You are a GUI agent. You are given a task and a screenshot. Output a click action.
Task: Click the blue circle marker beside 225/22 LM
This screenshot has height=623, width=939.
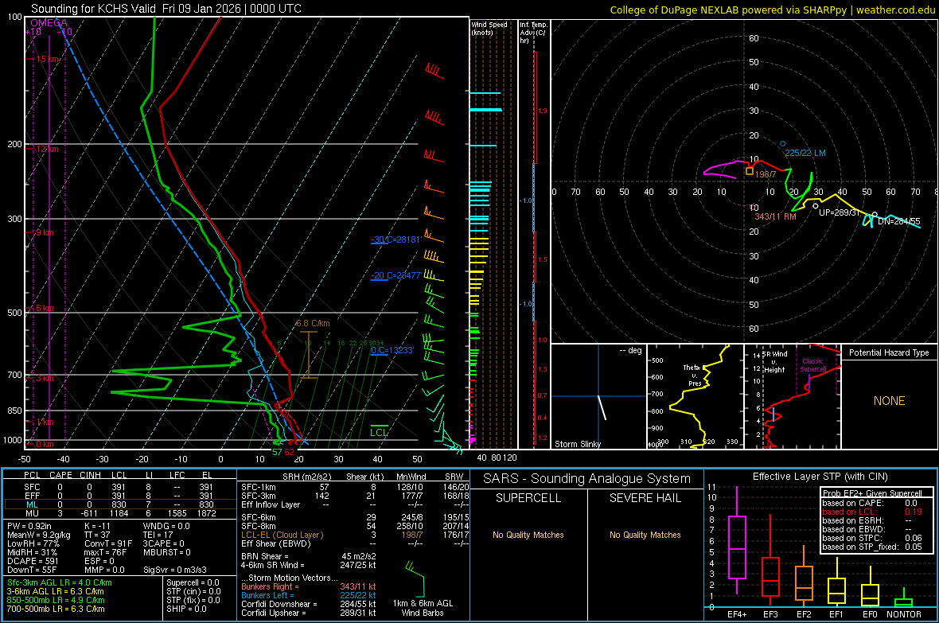coord(783,144)
